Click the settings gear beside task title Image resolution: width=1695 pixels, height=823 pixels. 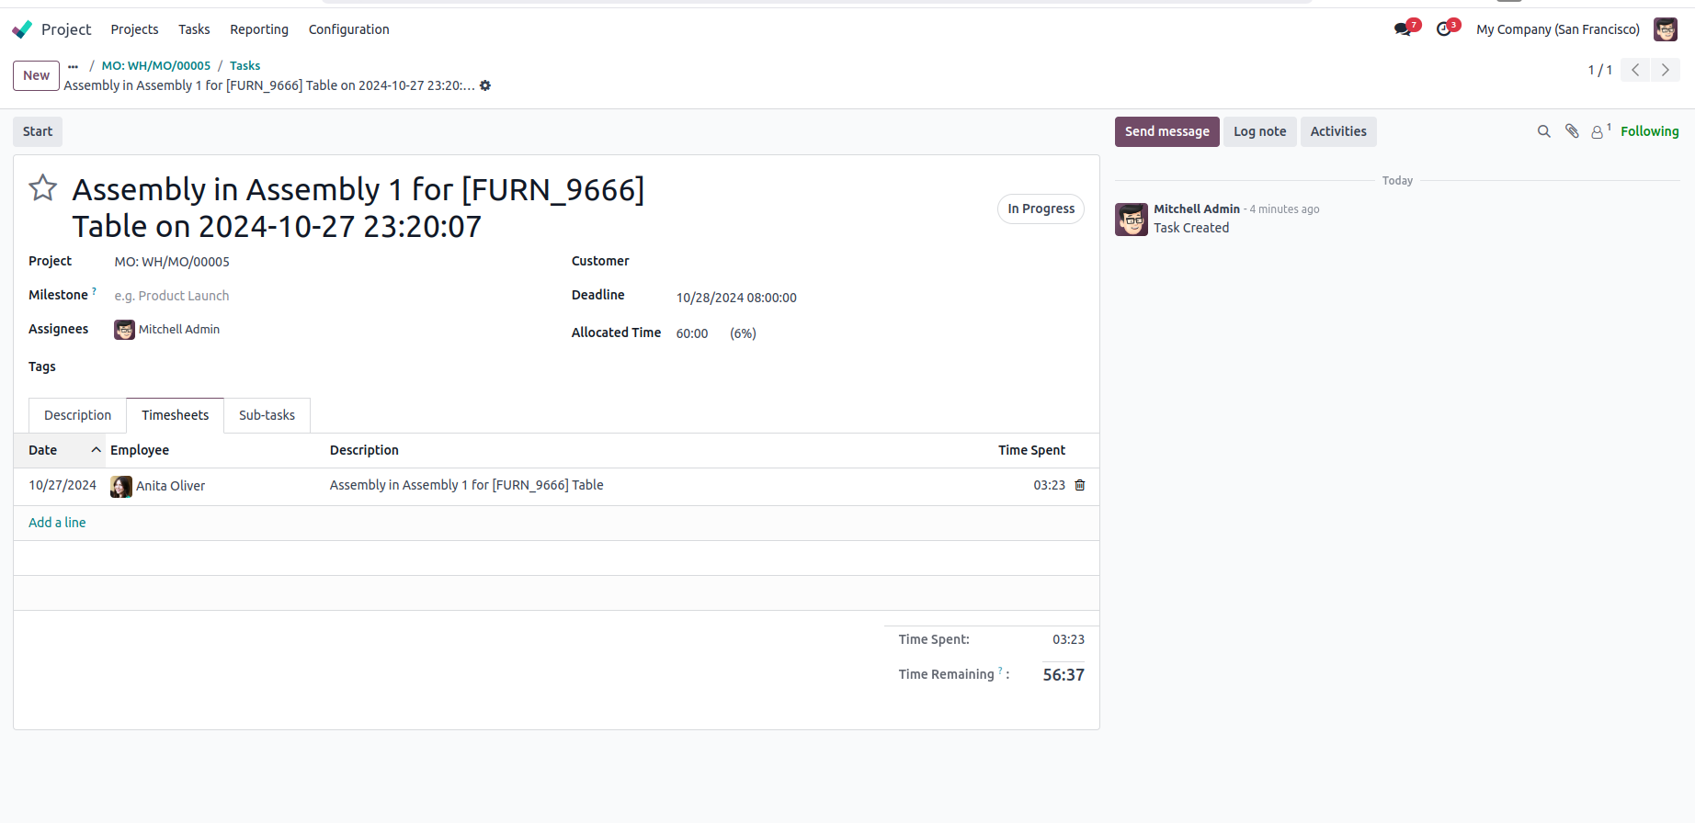tap(485, 85)
